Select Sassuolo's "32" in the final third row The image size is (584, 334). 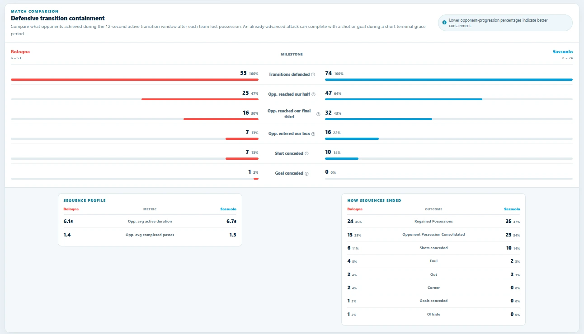point(329,113)
